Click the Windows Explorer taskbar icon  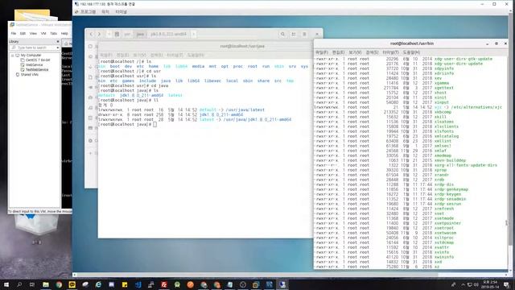pos(46,284)
